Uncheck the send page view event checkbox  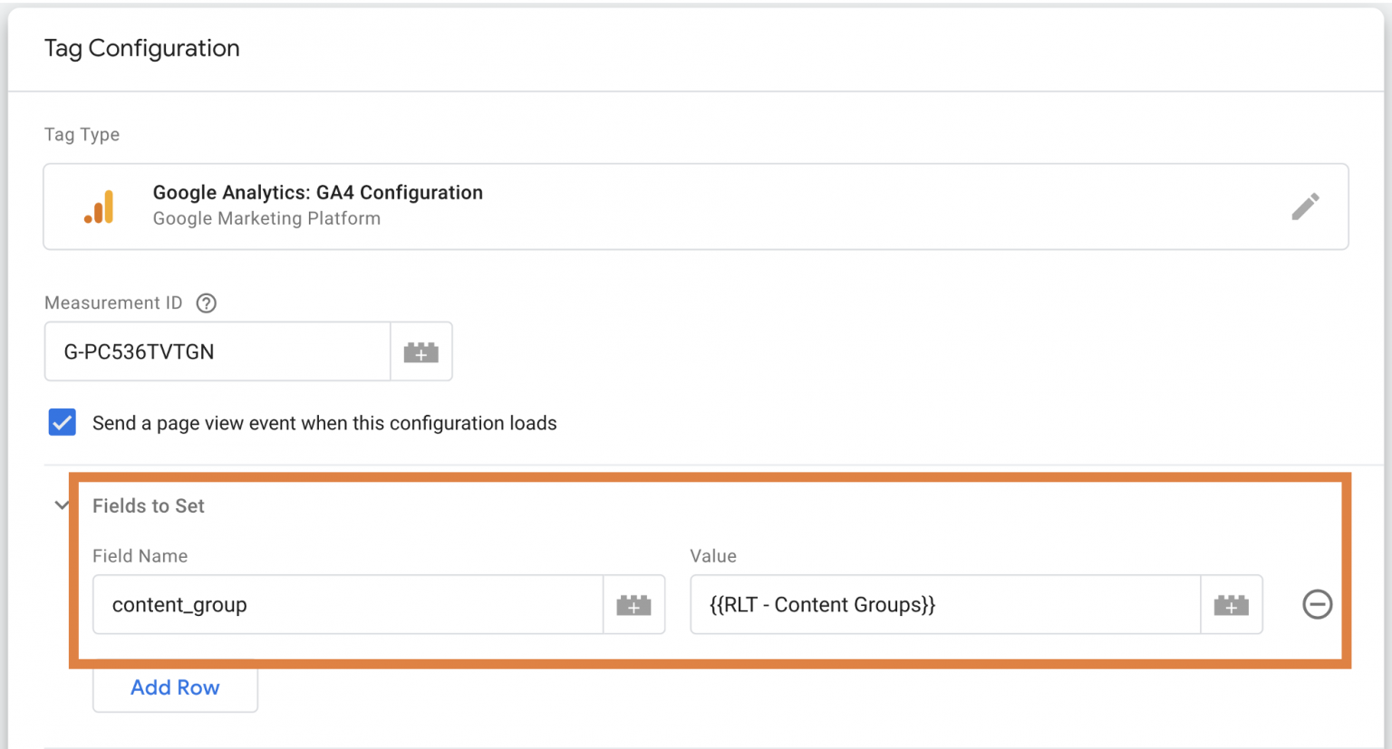point(63,423)
